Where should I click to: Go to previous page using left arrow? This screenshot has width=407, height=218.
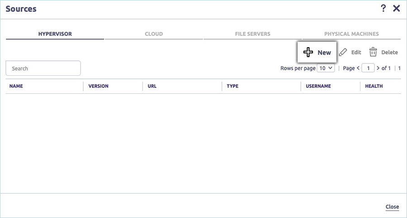click(x=358, y=68)
